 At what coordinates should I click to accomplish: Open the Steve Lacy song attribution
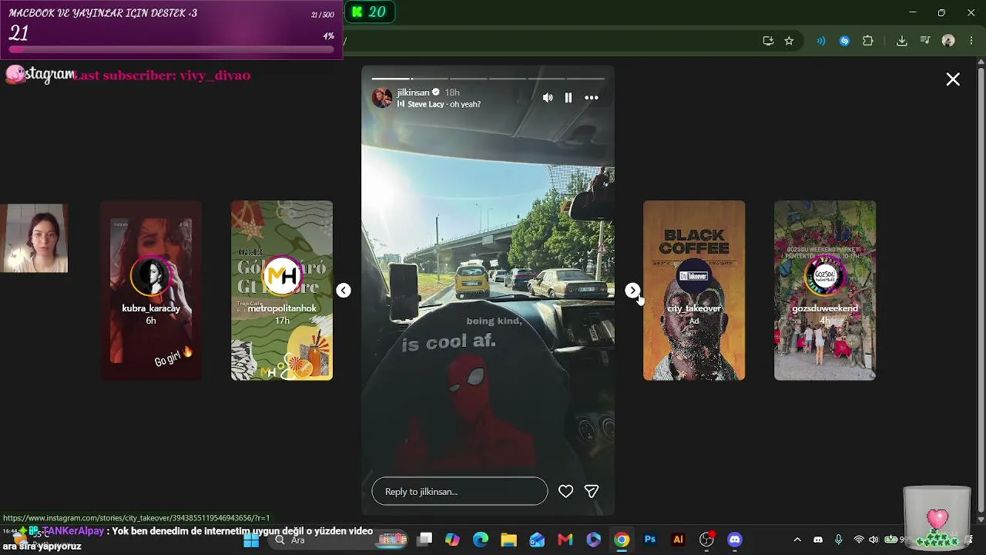(439, 104)
